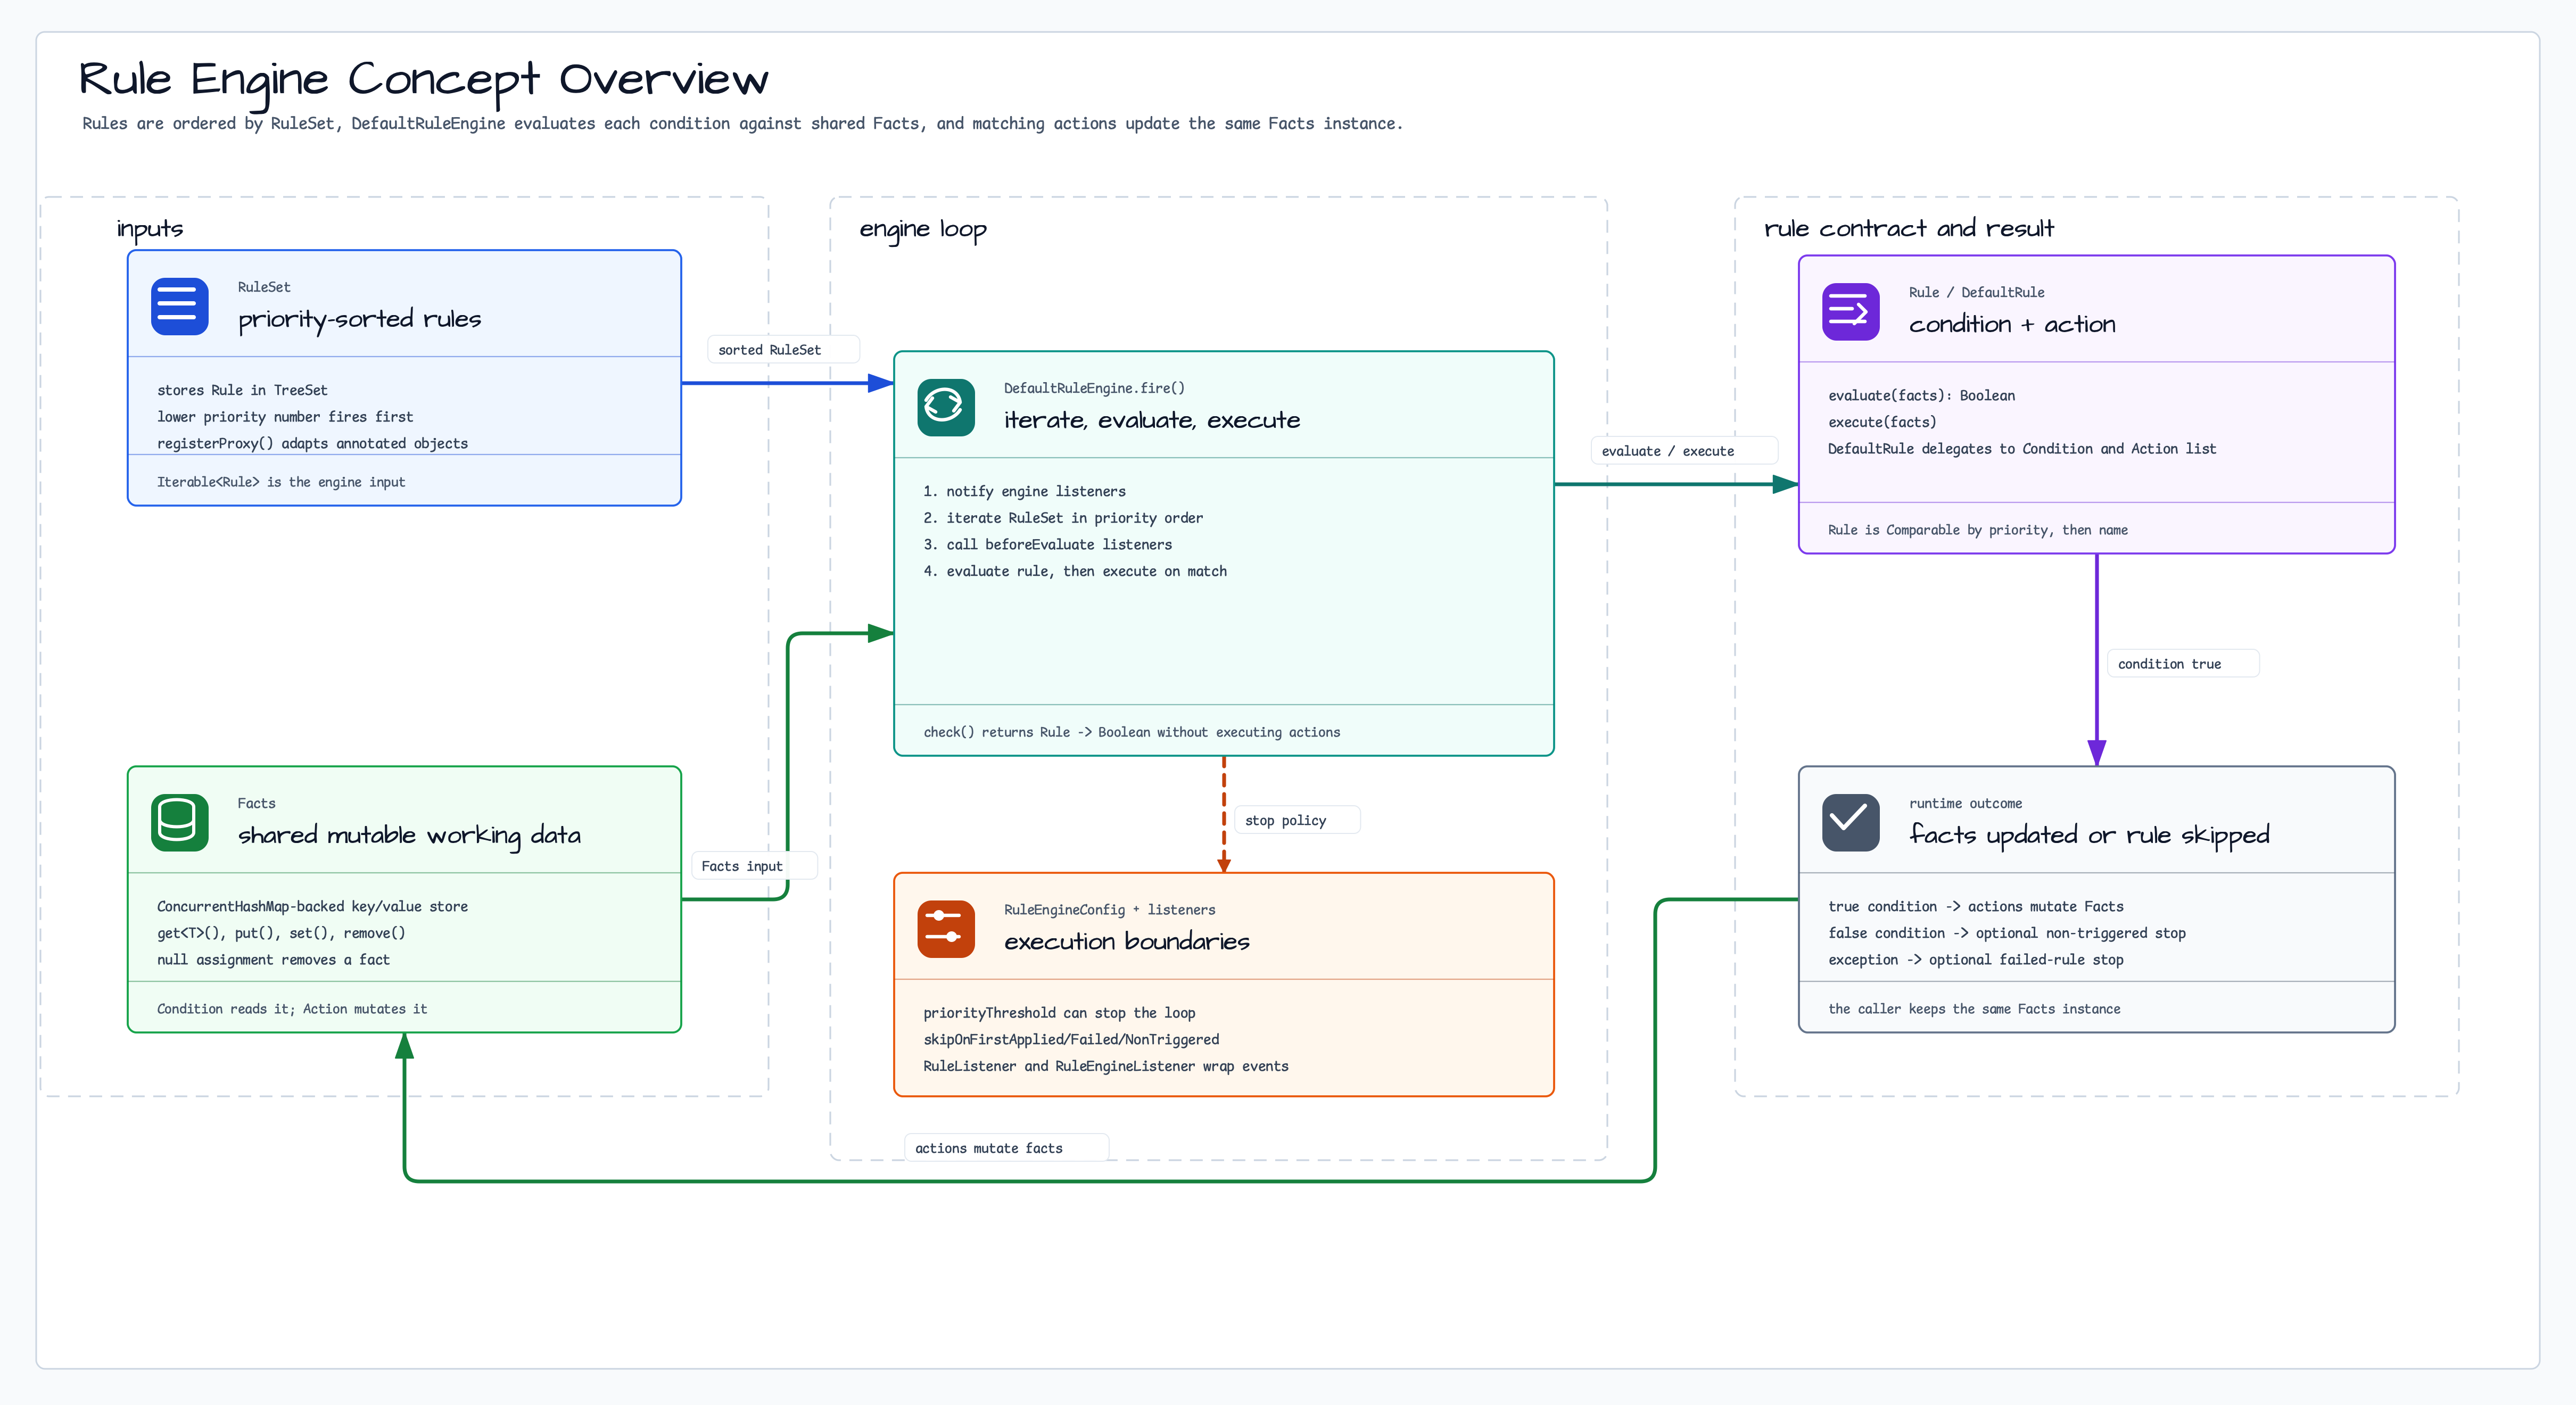Click 'lower priority number fires first' line
2576x1405 pixels.
(285, 417)
